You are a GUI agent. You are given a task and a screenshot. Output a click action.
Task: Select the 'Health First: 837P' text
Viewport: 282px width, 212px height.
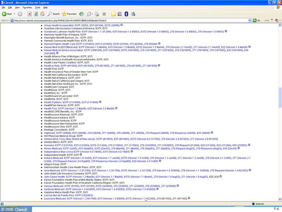(x=54, y=69)
